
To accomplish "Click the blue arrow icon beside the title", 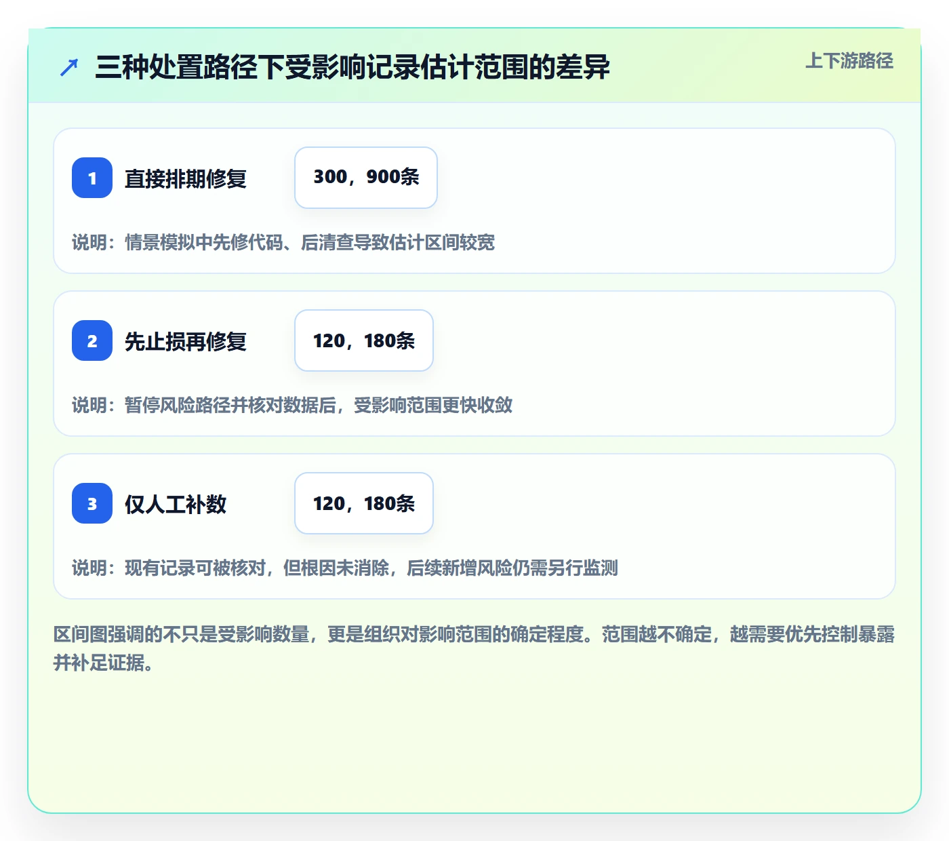I will 69,67.
